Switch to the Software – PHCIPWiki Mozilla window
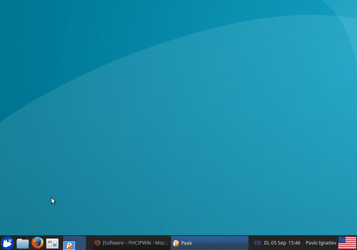This screenshot has width=357, height=250. 132,243
